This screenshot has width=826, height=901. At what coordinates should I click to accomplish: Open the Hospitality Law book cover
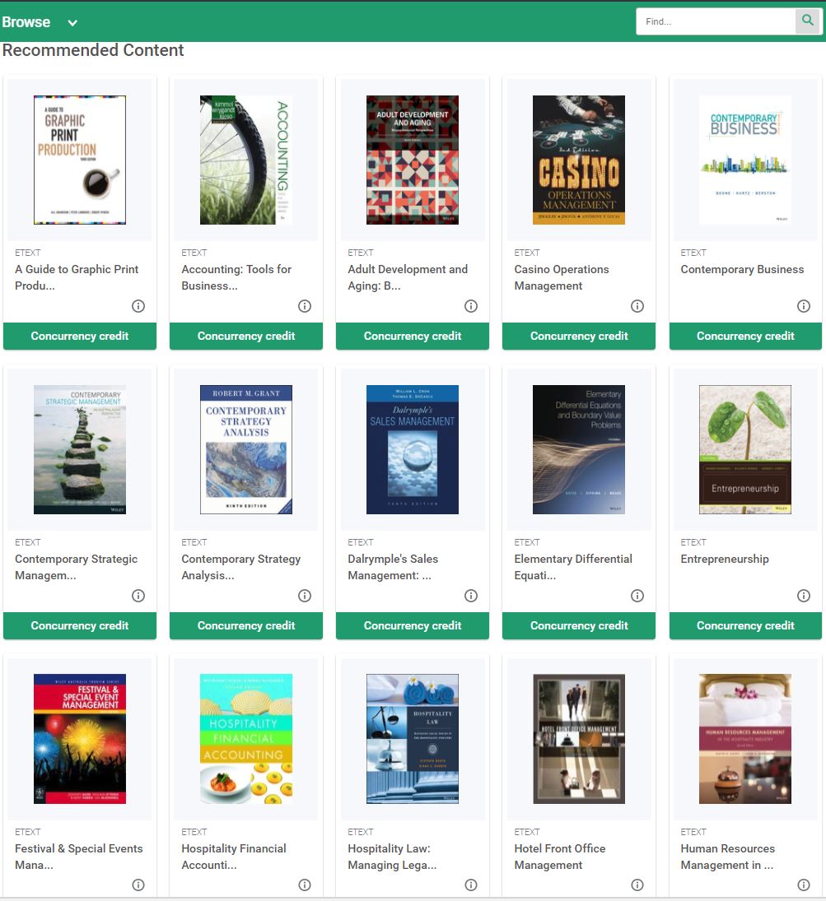[413, 739]
